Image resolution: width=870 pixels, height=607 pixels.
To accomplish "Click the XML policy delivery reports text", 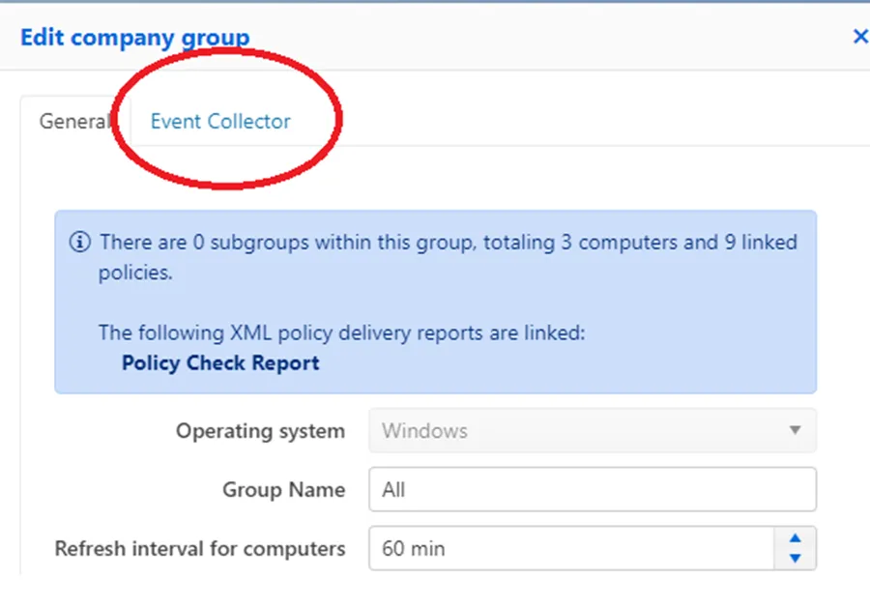I will (x=342, y=332).
